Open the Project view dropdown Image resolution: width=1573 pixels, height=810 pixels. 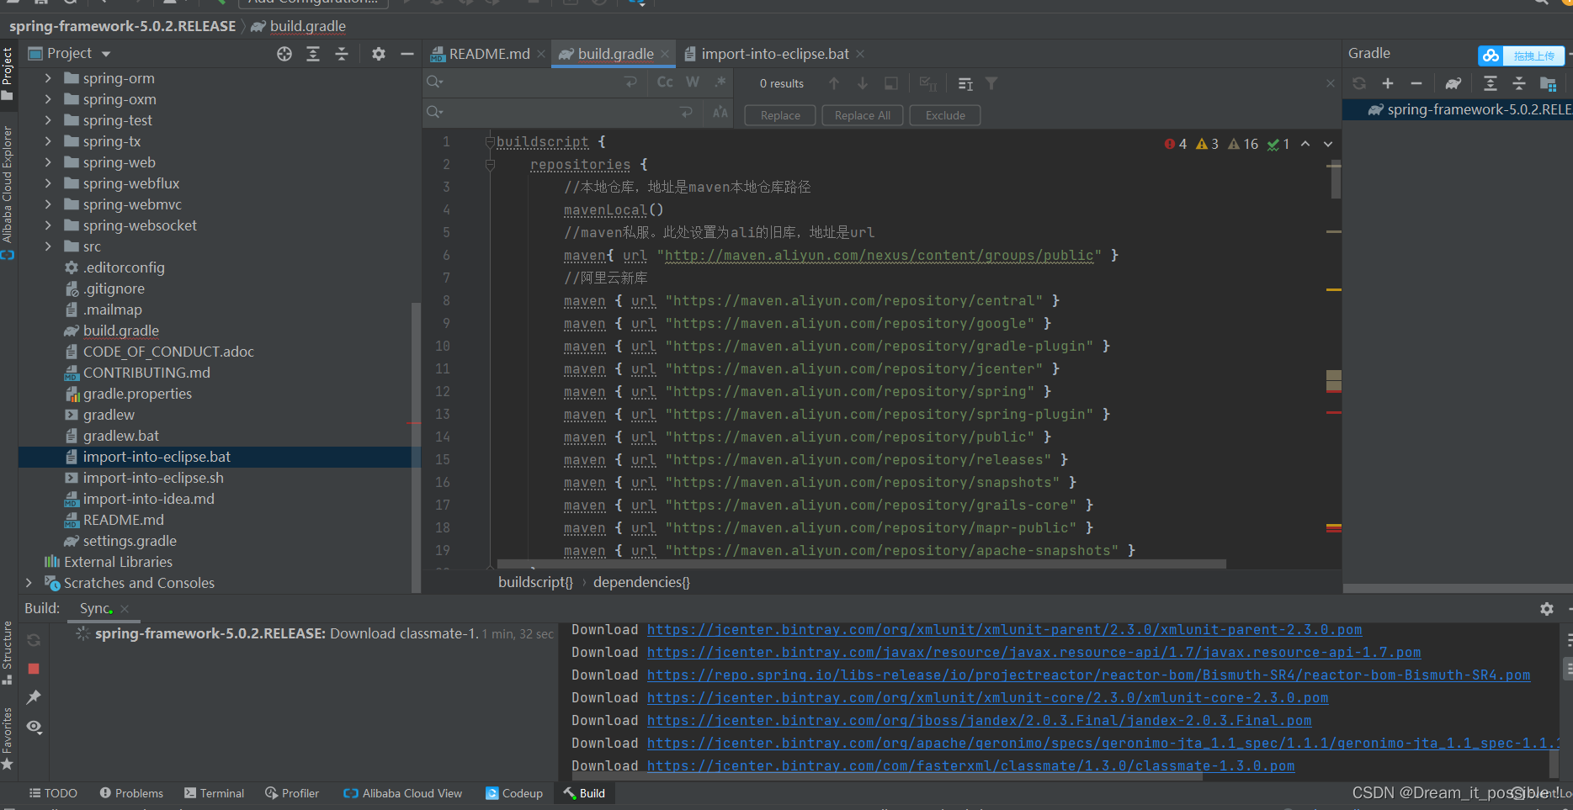pyautogui.click(x=105, y=53)
